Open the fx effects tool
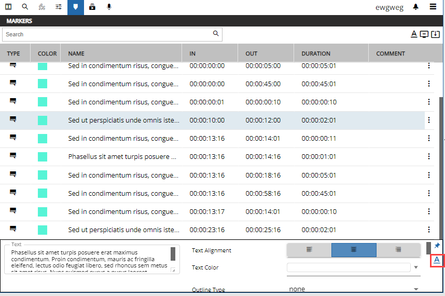This screenshot has width=445, height=296. point(42,7)
